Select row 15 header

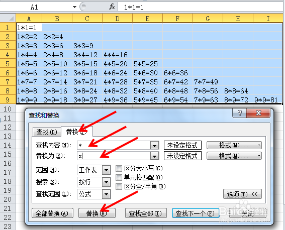pos(8,154)
